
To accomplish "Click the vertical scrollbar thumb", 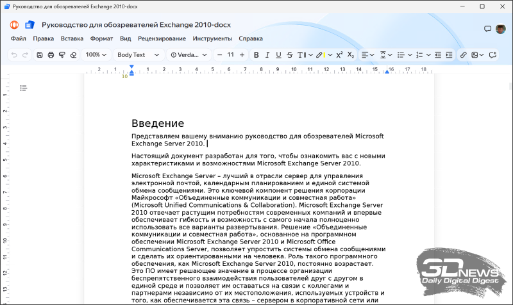I will tap(510, 86).
